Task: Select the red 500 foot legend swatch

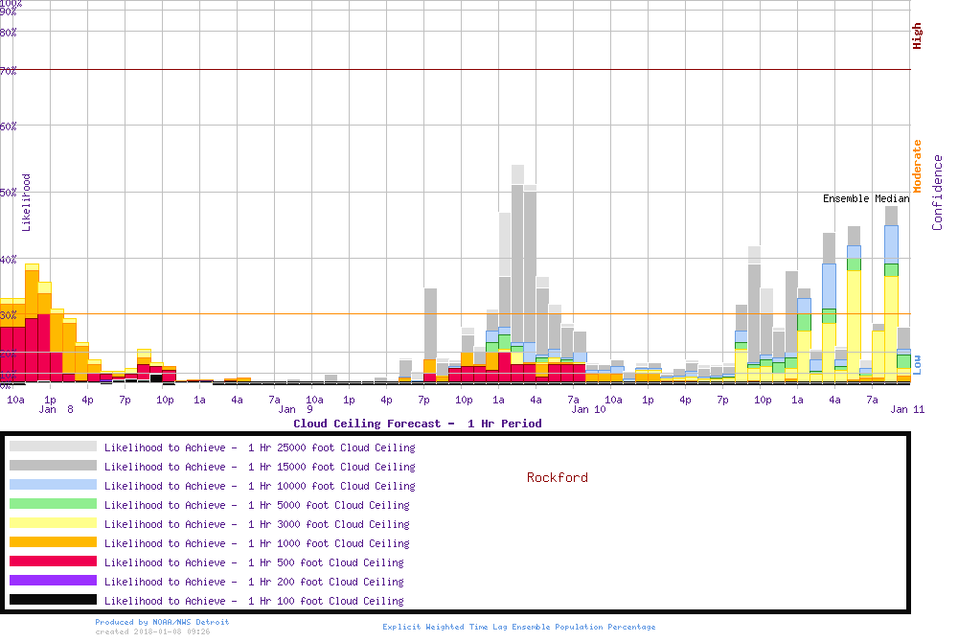Action: coord(53,562)
